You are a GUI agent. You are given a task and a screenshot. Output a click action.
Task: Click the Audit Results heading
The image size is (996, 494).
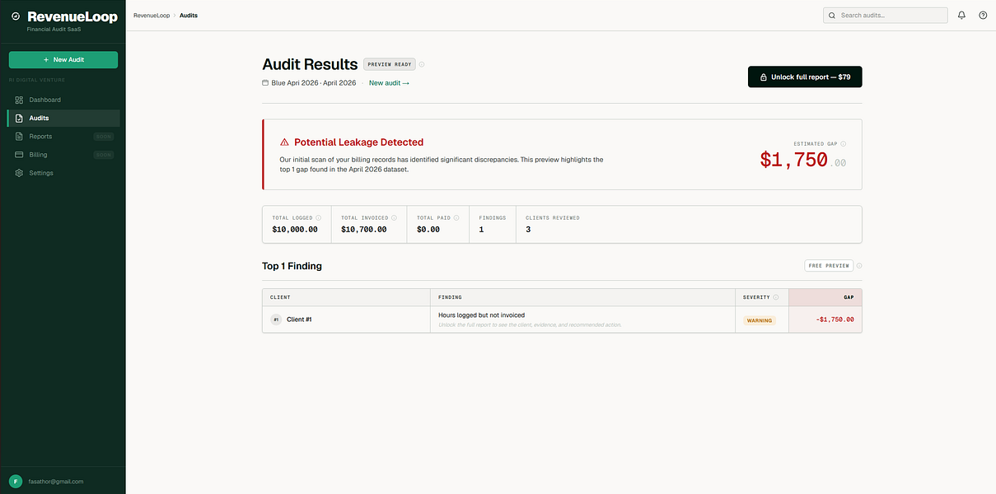(x=310, y=64)
